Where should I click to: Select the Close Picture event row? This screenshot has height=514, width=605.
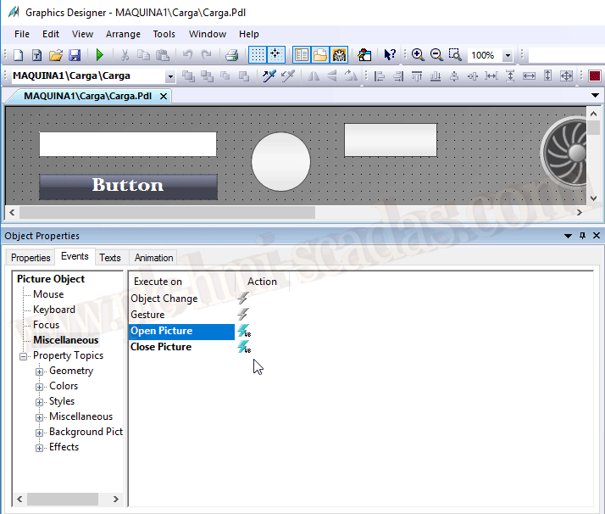click(x=161, y=347)
